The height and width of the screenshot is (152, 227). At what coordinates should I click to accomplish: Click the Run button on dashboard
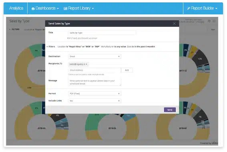[x=213, y=30]
